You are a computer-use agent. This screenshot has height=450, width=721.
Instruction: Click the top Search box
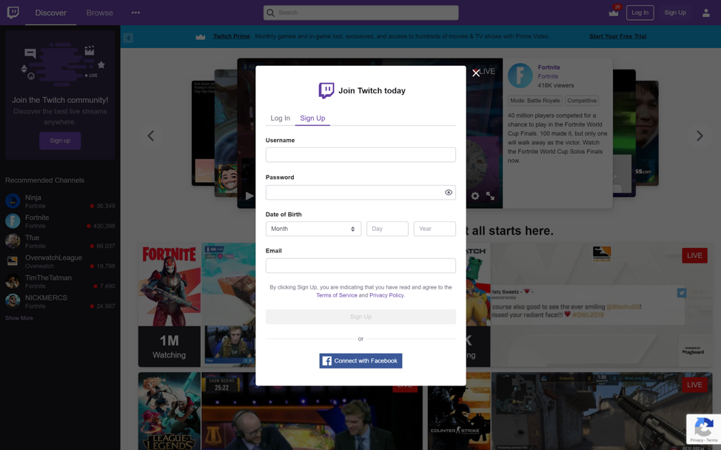coord(361,13)
